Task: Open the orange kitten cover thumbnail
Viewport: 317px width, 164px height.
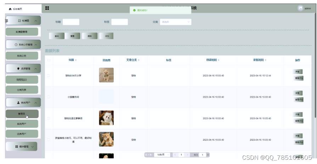Action: (x=106, y=139)
